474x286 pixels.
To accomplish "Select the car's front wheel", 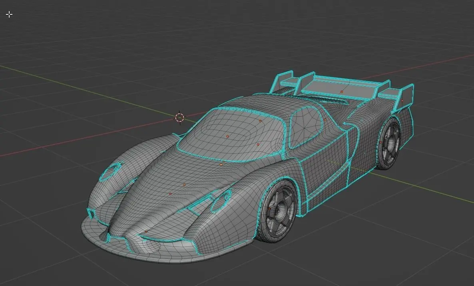I will [277, 211].
